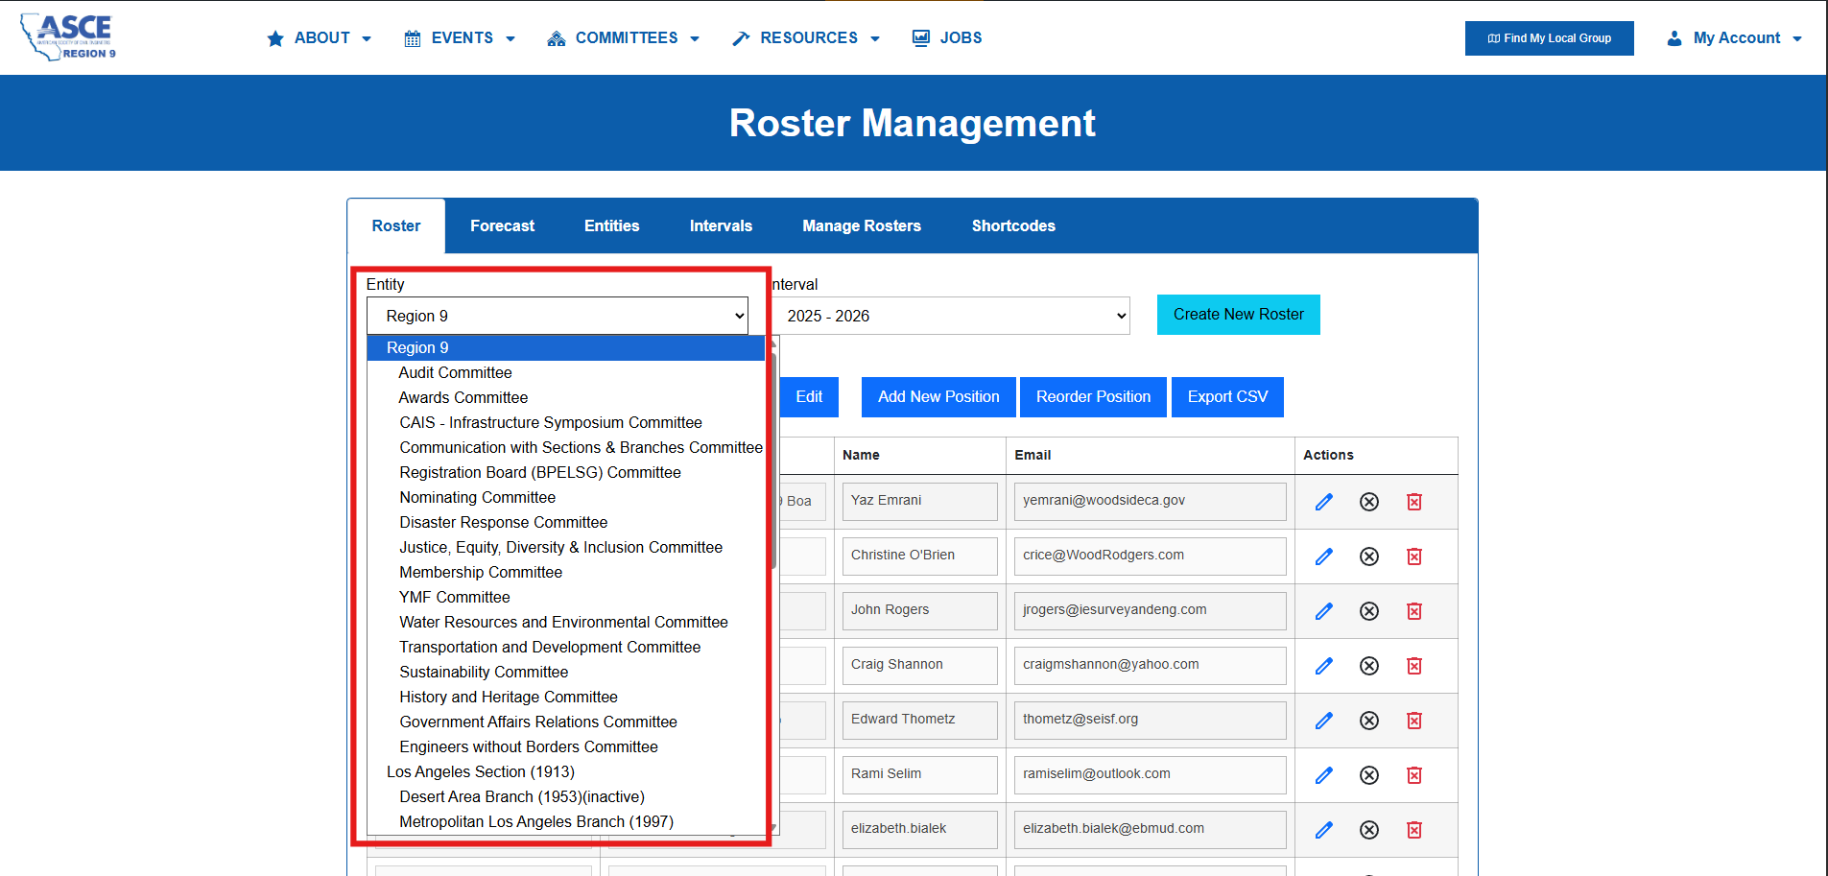Click red delete icon for Yaz Emrani

1414,502
